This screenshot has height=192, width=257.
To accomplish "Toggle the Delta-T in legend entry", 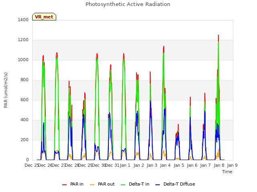I will pyautogui.click(x=135, y=184).
